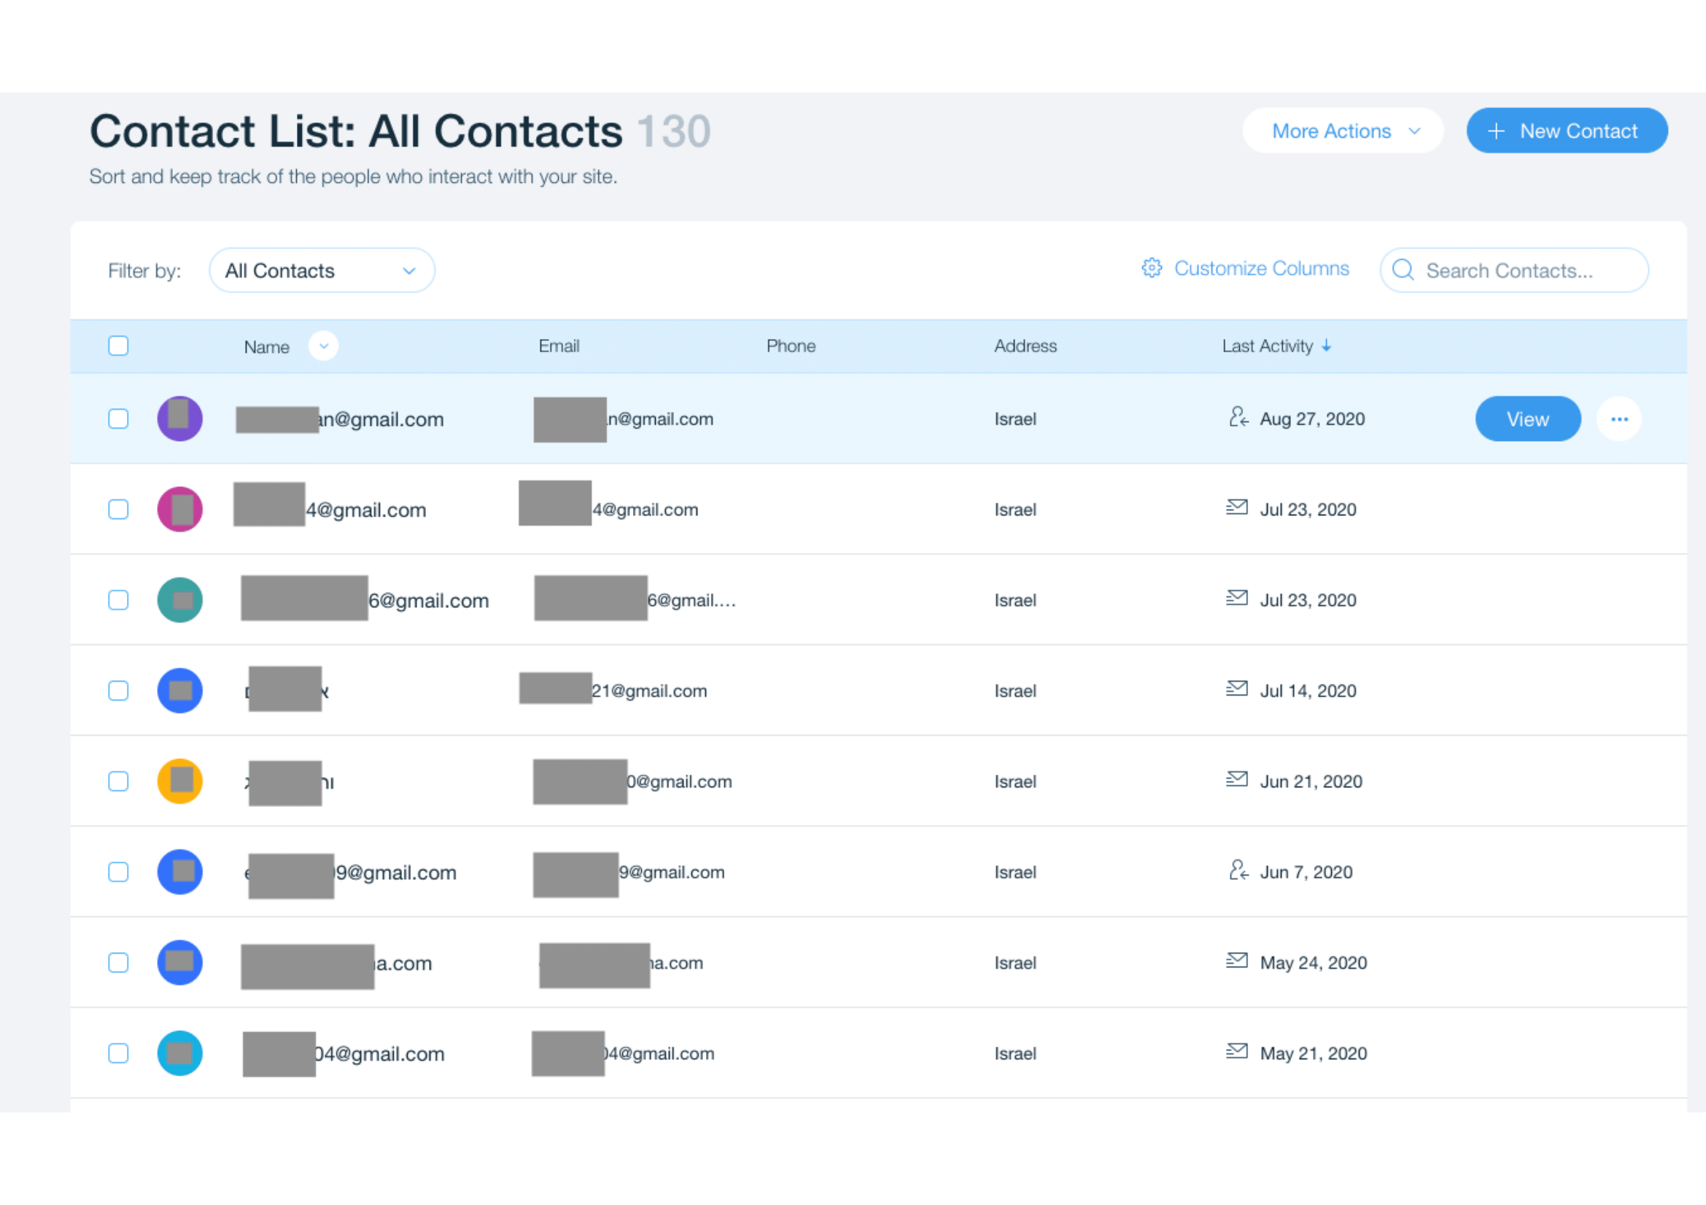This screenshot has height=1205, width=1706.
Task: Check the box for the Aug 27, 2020 contact
Action: 118,418
